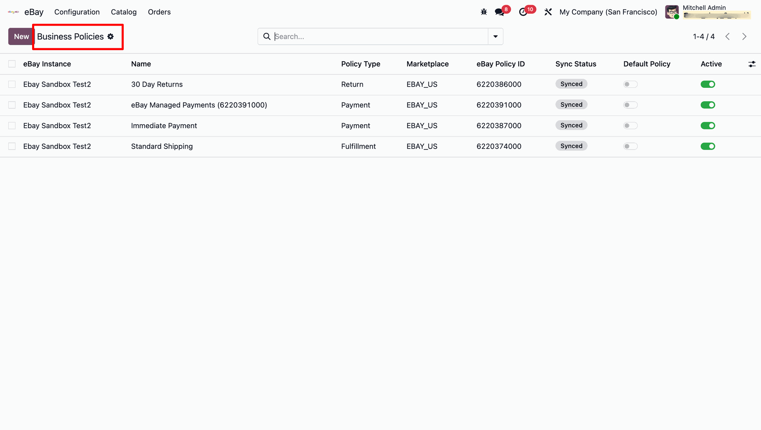761x430 pixels.
Task: Create a New business policy
Action: [x=21, y=36]
